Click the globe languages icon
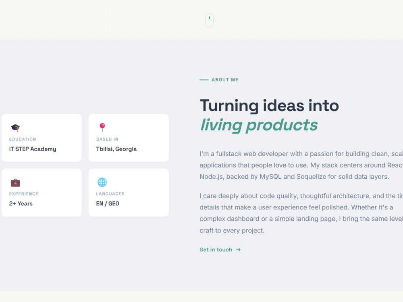The image size is (403, 302). point(102,182)
